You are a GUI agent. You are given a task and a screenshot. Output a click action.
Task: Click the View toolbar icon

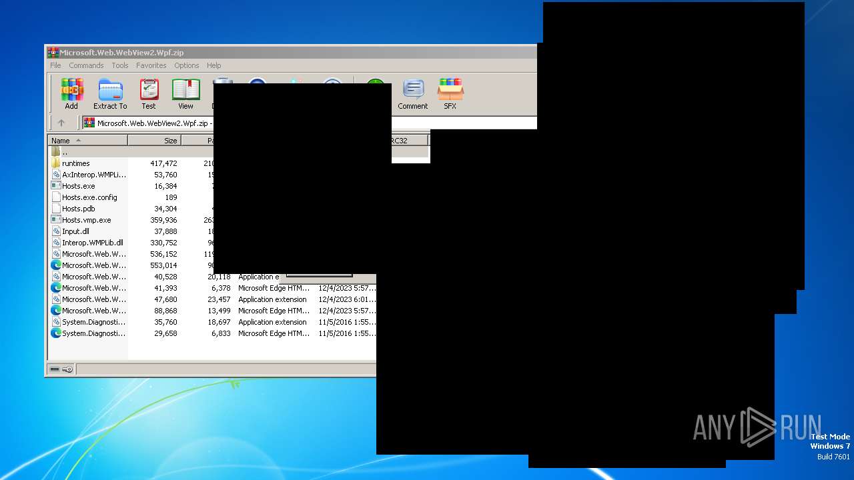click(x=185, y=94)
